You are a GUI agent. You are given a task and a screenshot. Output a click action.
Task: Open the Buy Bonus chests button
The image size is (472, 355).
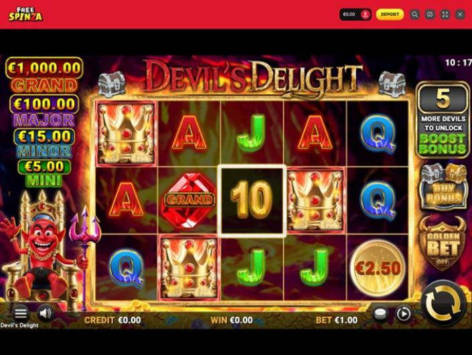click(443, 188)
